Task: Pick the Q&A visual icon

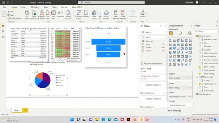Action: pyautogui.click(x=182, y=60)
